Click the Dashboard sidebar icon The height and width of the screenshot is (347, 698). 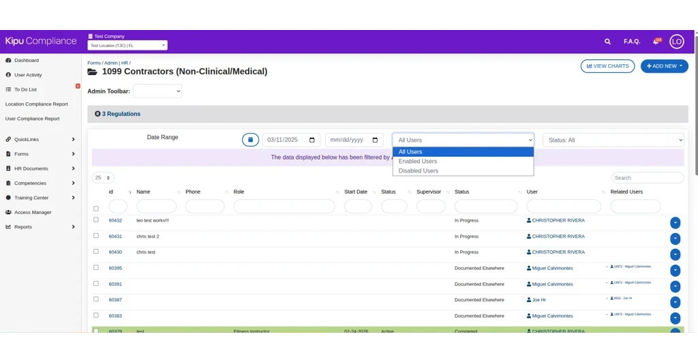tap(8, 61)
